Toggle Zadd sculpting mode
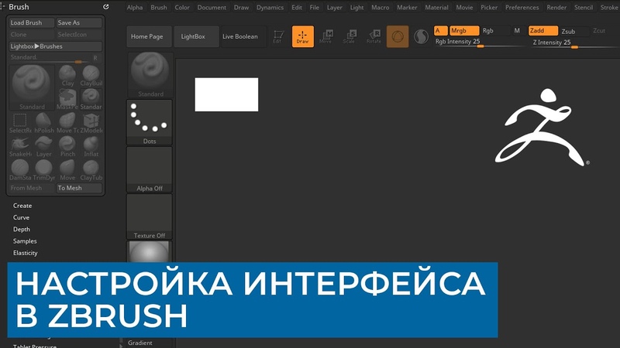This screenshot has width=620, height=348. (543, 30)
